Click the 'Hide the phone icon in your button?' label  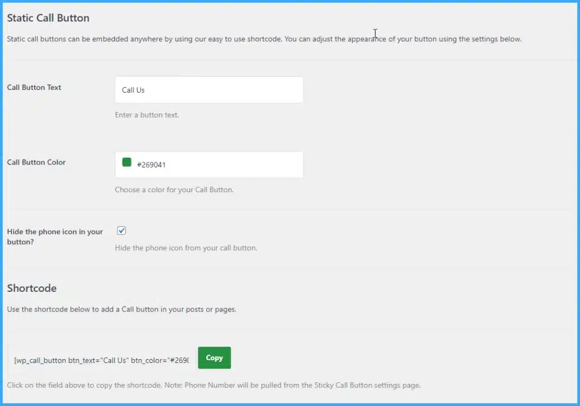(54, 236)
